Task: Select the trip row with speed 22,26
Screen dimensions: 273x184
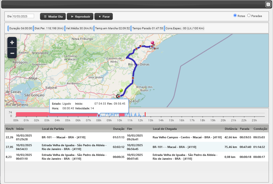Action: (x=136, y=137)
